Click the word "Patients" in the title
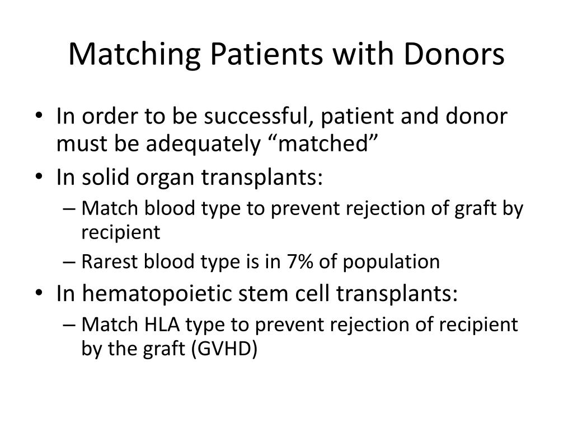Screen dimensions: 573x429 tap(266, 54)
